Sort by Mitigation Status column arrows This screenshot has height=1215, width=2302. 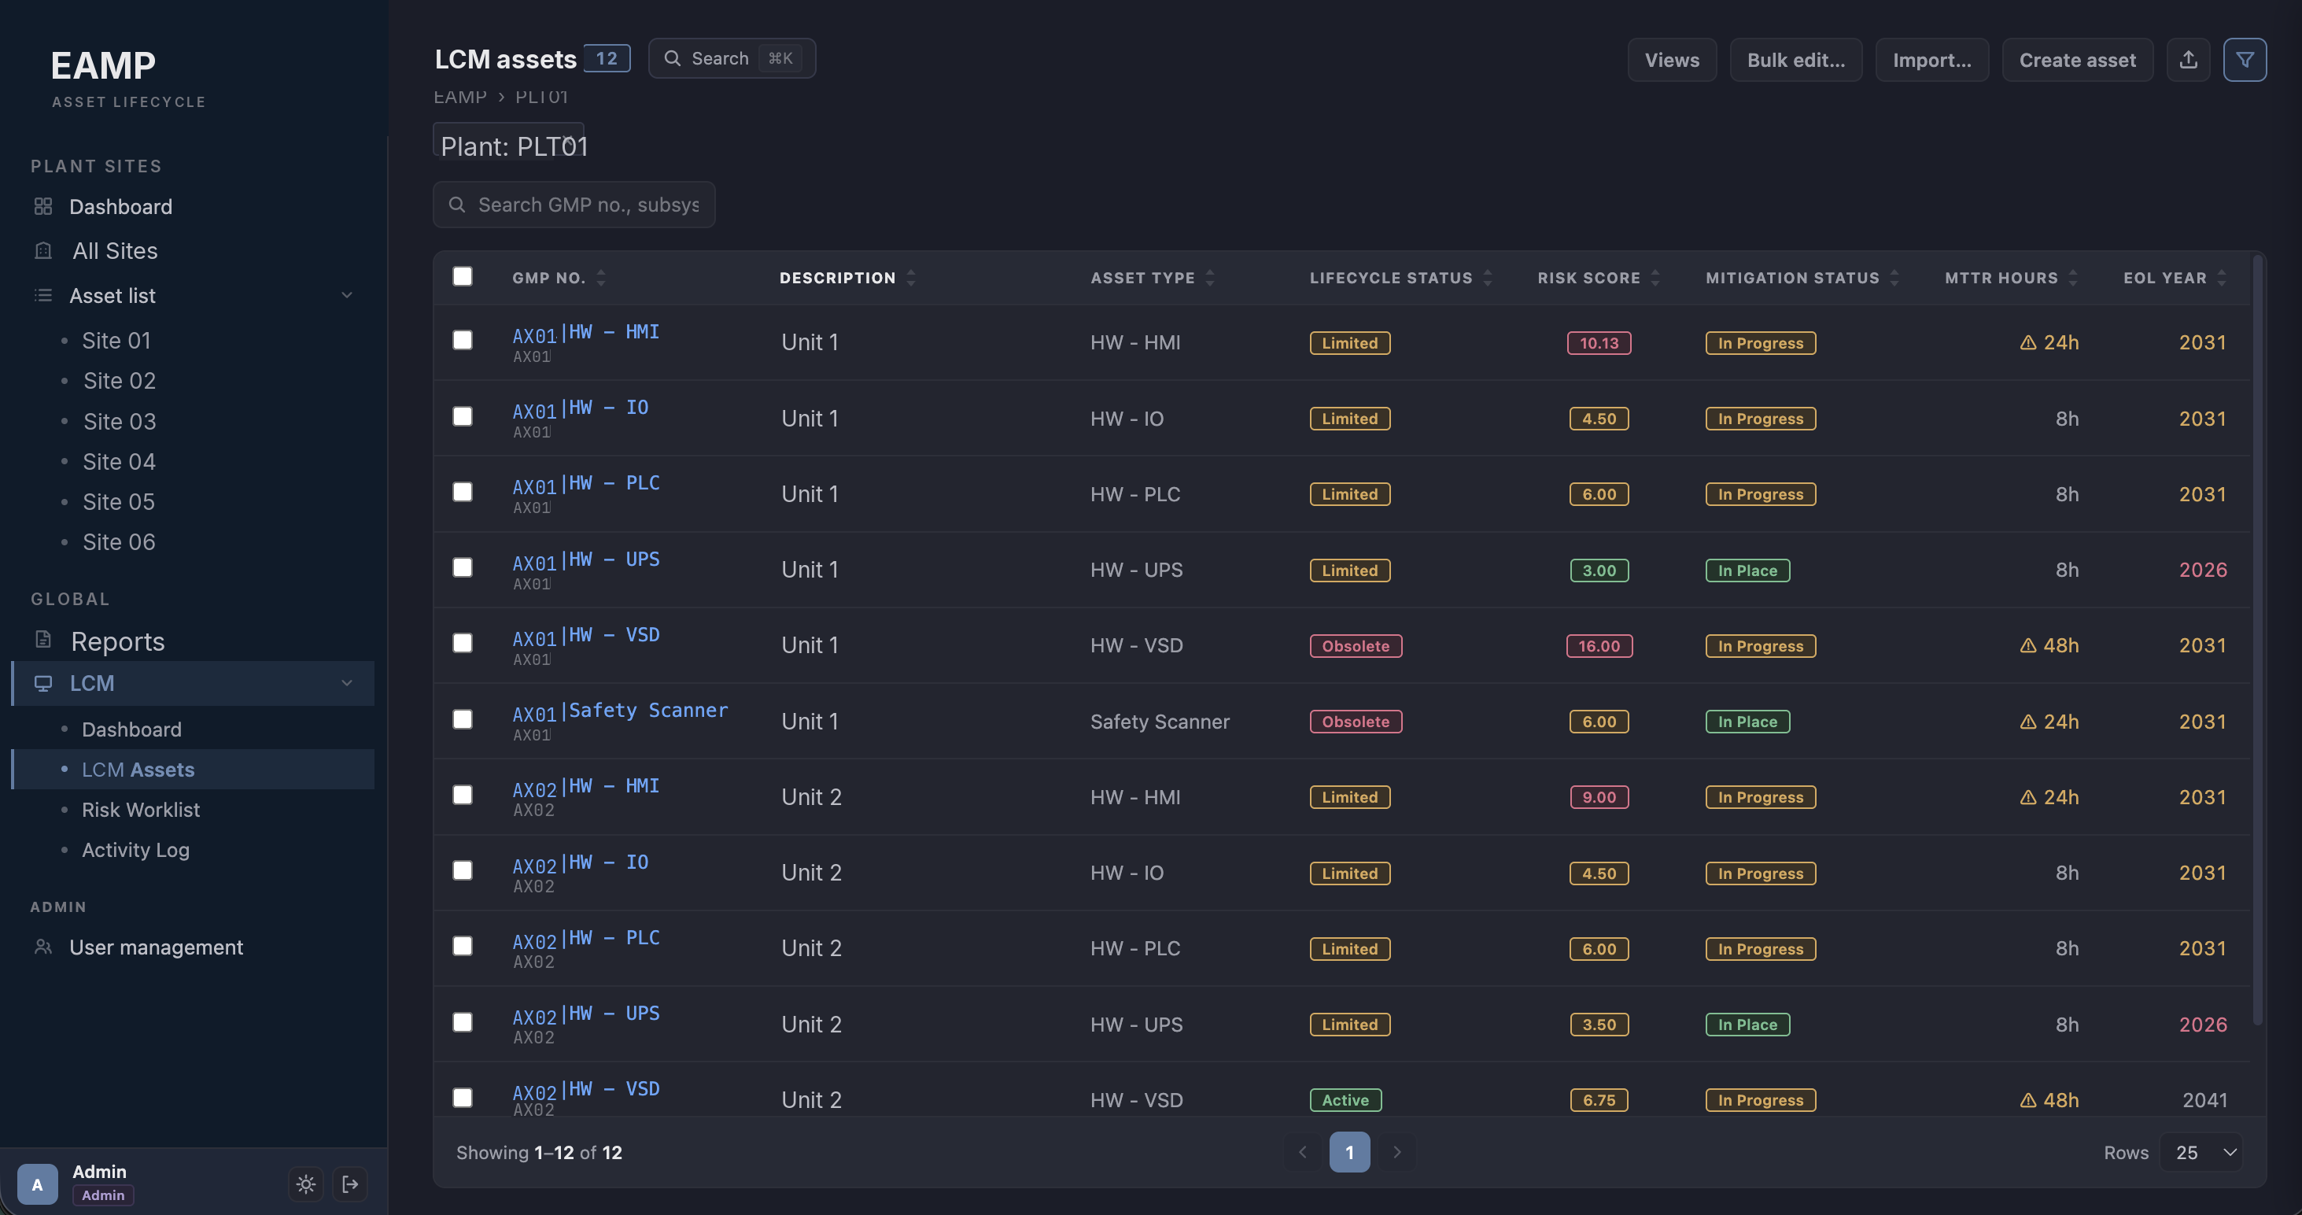click(x=1894, y=278)
